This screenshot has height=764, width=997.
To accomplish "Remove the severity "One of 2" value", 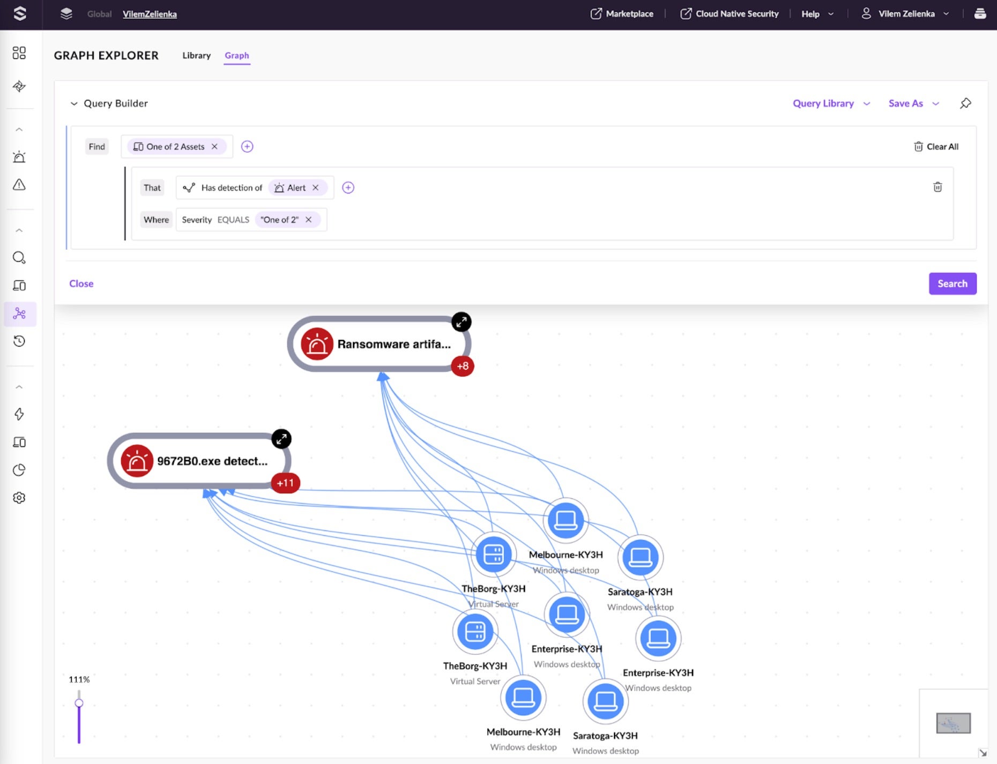I will (x=309, y=220).
